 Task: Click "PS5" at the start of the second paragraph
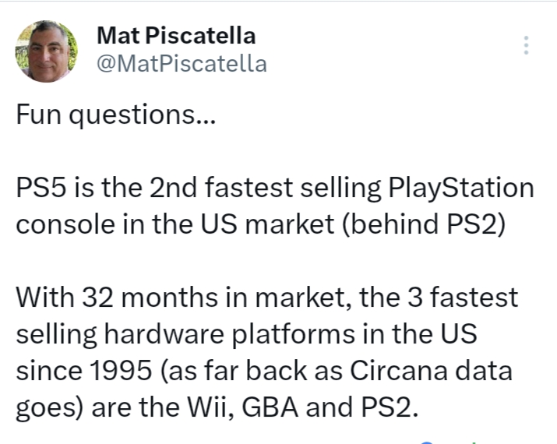tap(41, 189)
